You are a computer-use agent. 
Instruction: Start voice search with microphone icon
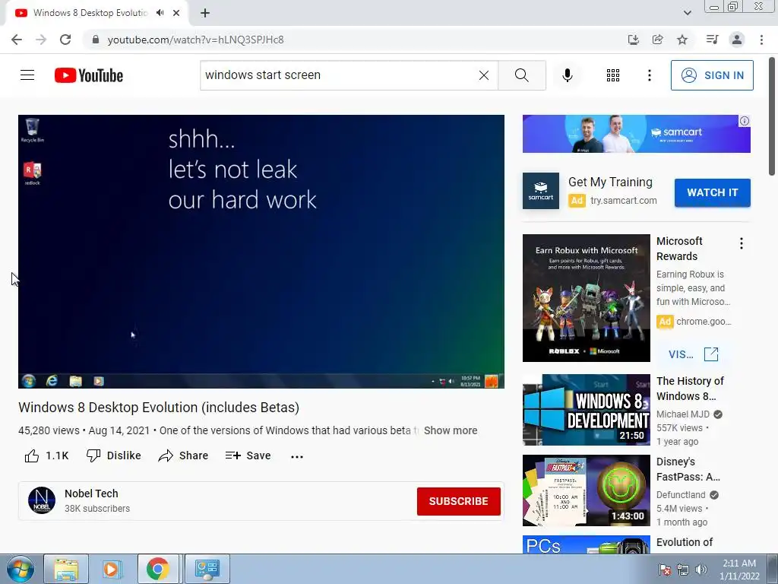568,75
